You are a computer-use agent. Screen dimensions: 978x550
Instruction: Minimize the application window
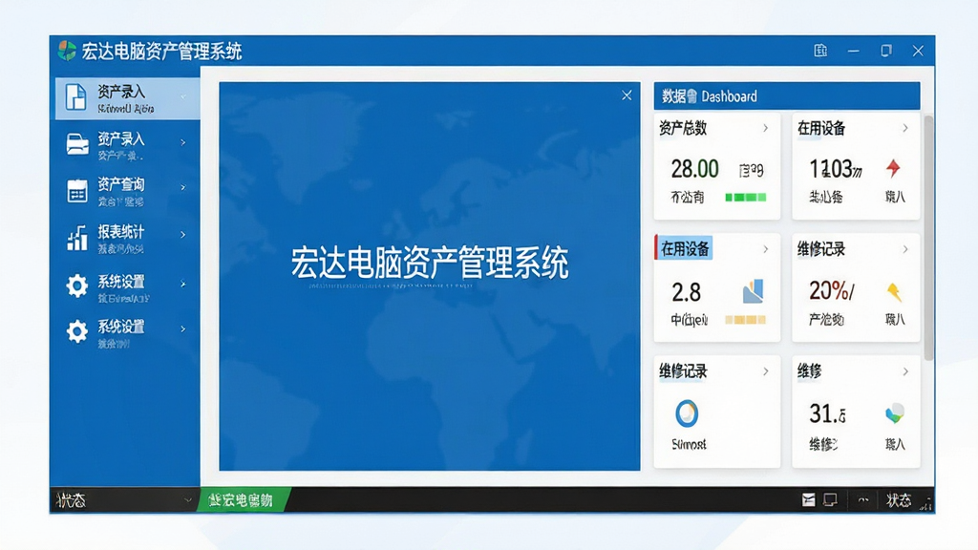tap(853, 51)
